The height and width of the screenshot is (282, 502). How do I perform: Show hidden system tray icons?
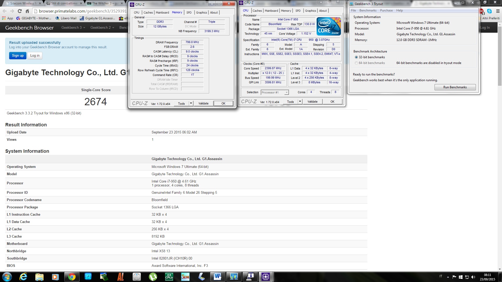(x=448, y=277)
